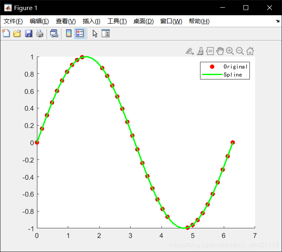282x252 pixels.
Task: Toggle the Insert Legend toolbar button
Action: (80, 33)
